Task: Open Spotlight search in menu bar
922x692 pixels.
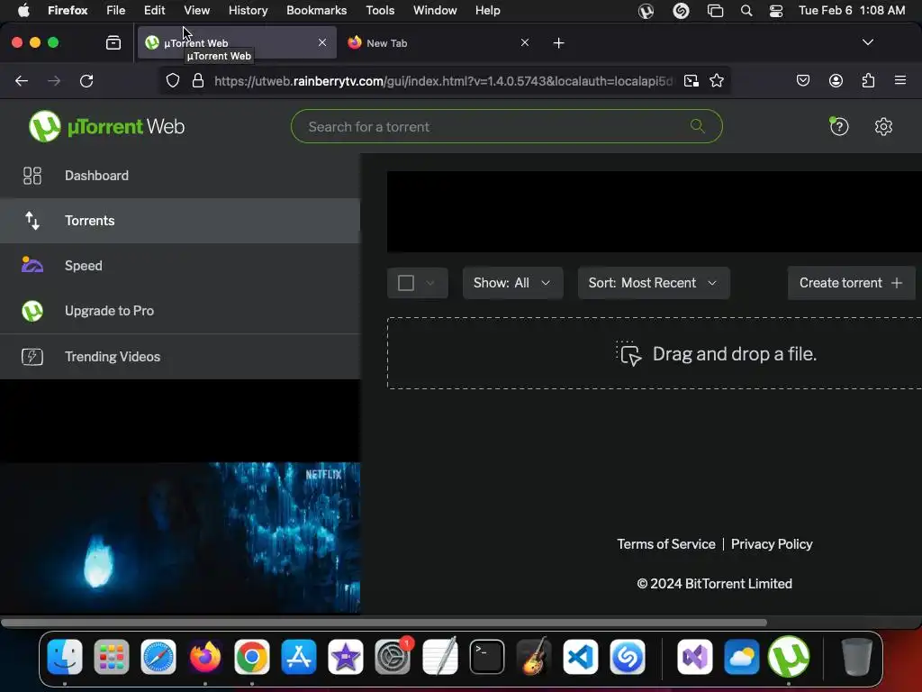Action: [746, 11]
